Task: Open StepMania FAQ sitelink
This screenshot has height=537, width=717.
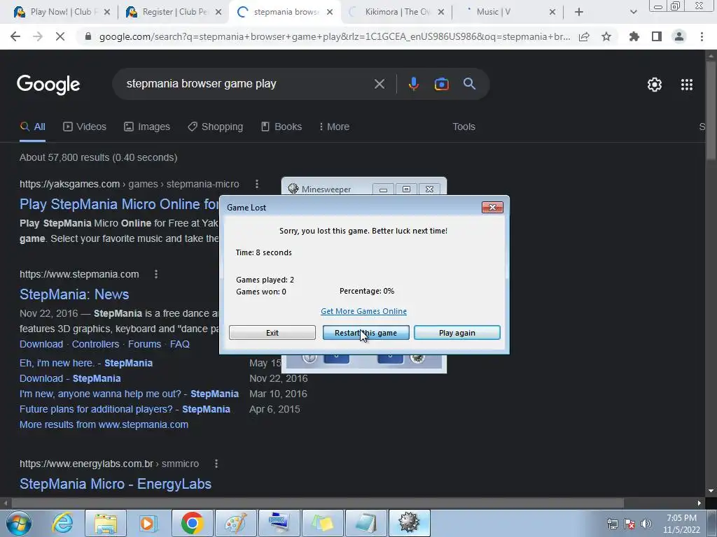Action: coord(180,344)
